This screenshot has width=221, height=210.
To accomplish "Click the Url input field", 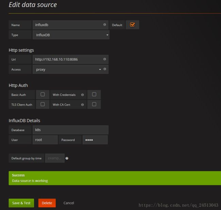I will coord(70,60).
